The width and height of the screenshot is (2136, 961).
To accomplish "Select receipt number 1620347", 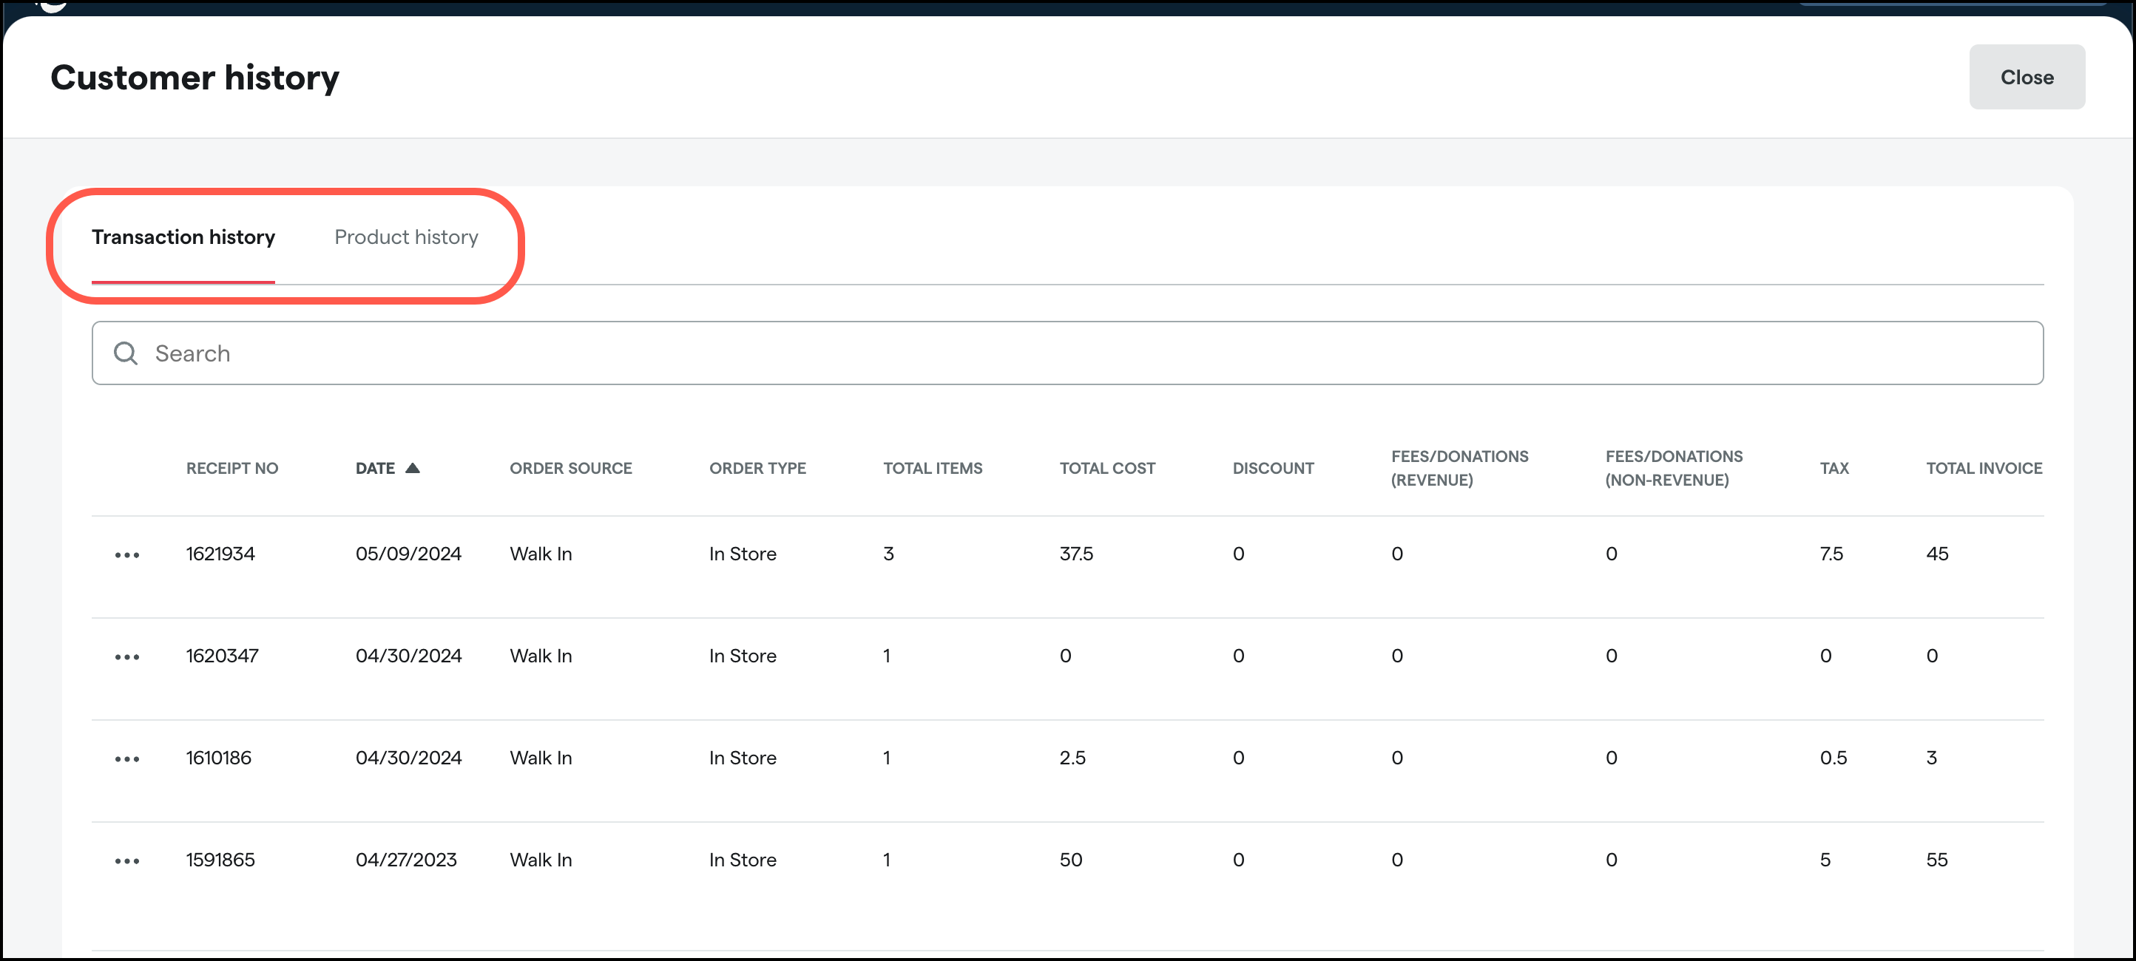I will point(222,655).
